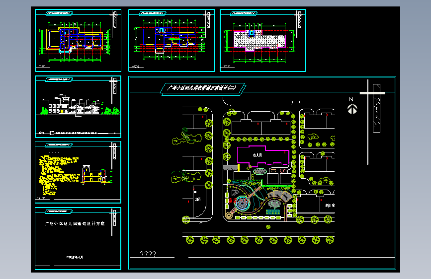This screenshot has height=279, width=431.
Task: Click the north arrow compass symbol
Action: [352, 109]
